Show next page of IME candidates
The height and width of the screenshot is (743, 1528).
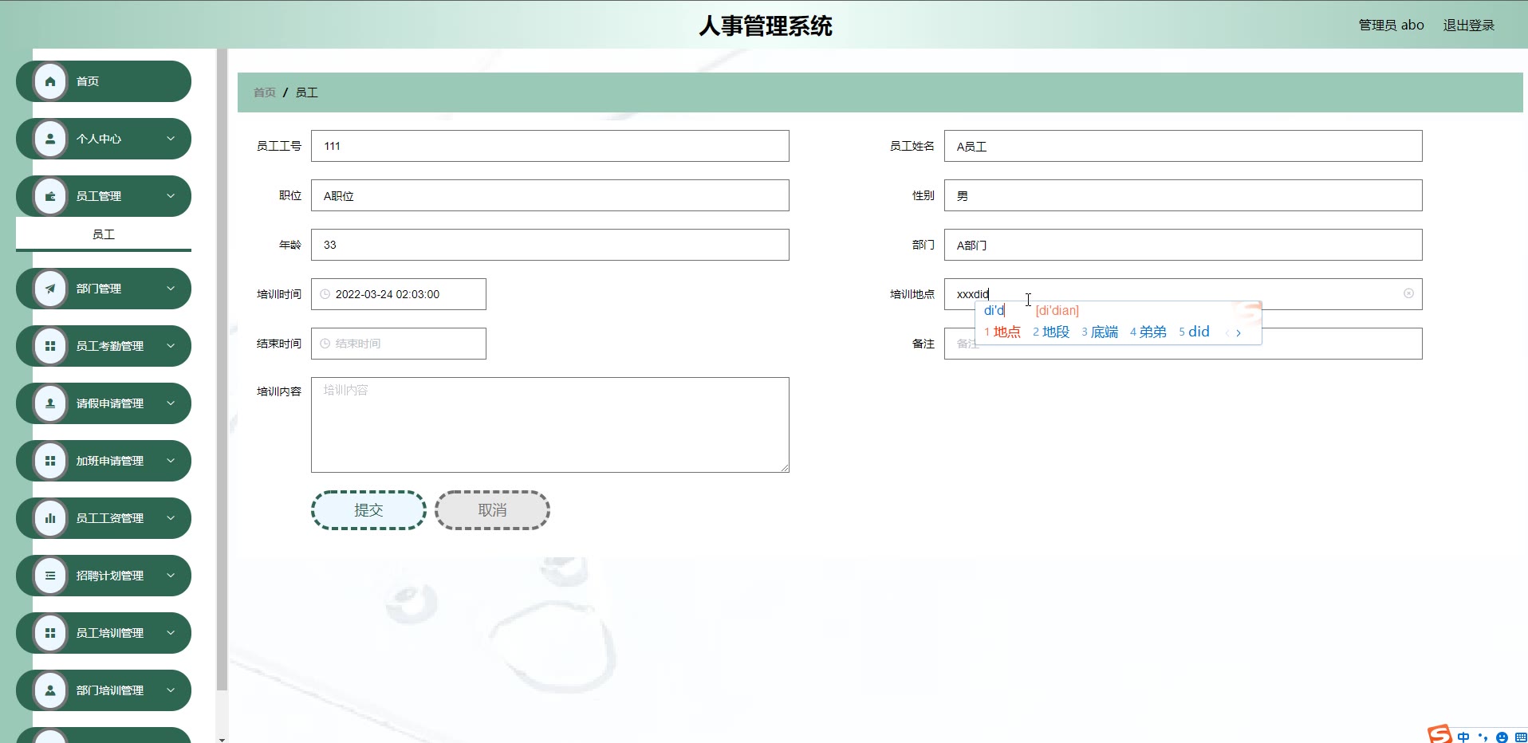click(1239, 333)
